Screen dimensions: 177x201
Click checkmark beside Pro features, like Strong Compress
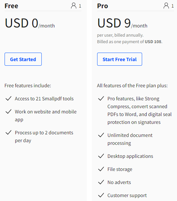[101, 98]
